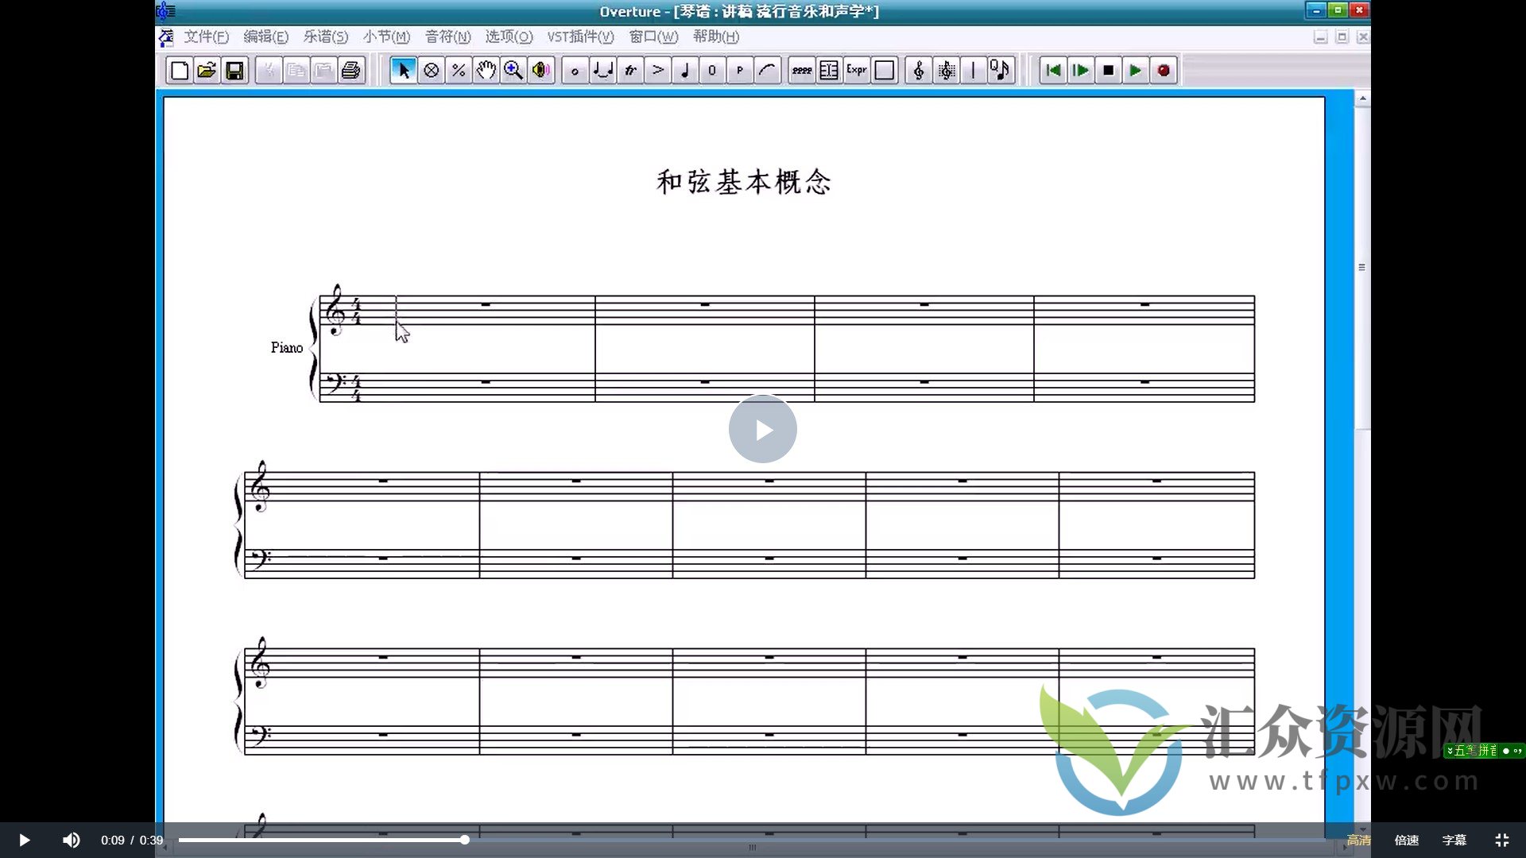Click the stop playback square icon
The height and width of the screenshot is (858, 1526).
pyautogui.click(x=1108, y=70)
